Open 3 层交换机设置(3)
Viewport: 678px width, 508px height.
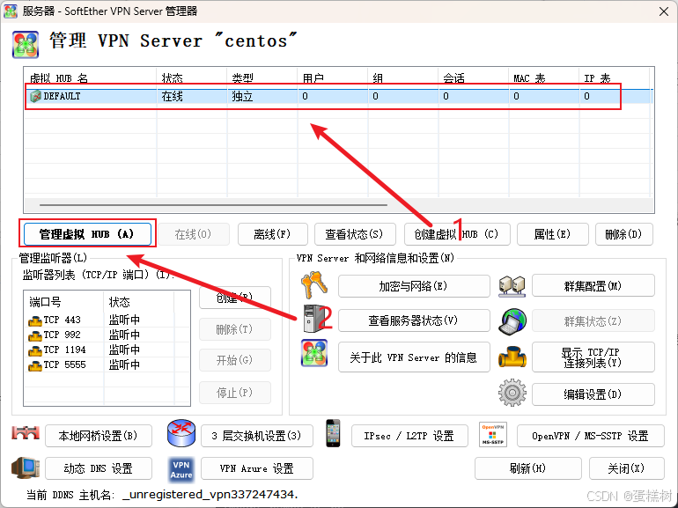(257, 436)
